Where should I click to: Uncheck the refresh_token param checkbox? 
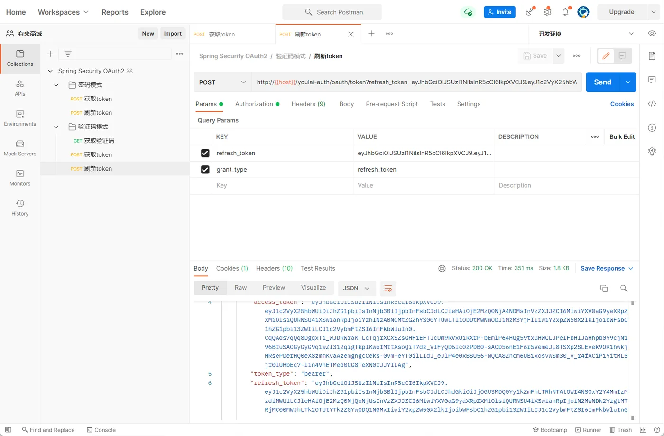tap(205, 153)
